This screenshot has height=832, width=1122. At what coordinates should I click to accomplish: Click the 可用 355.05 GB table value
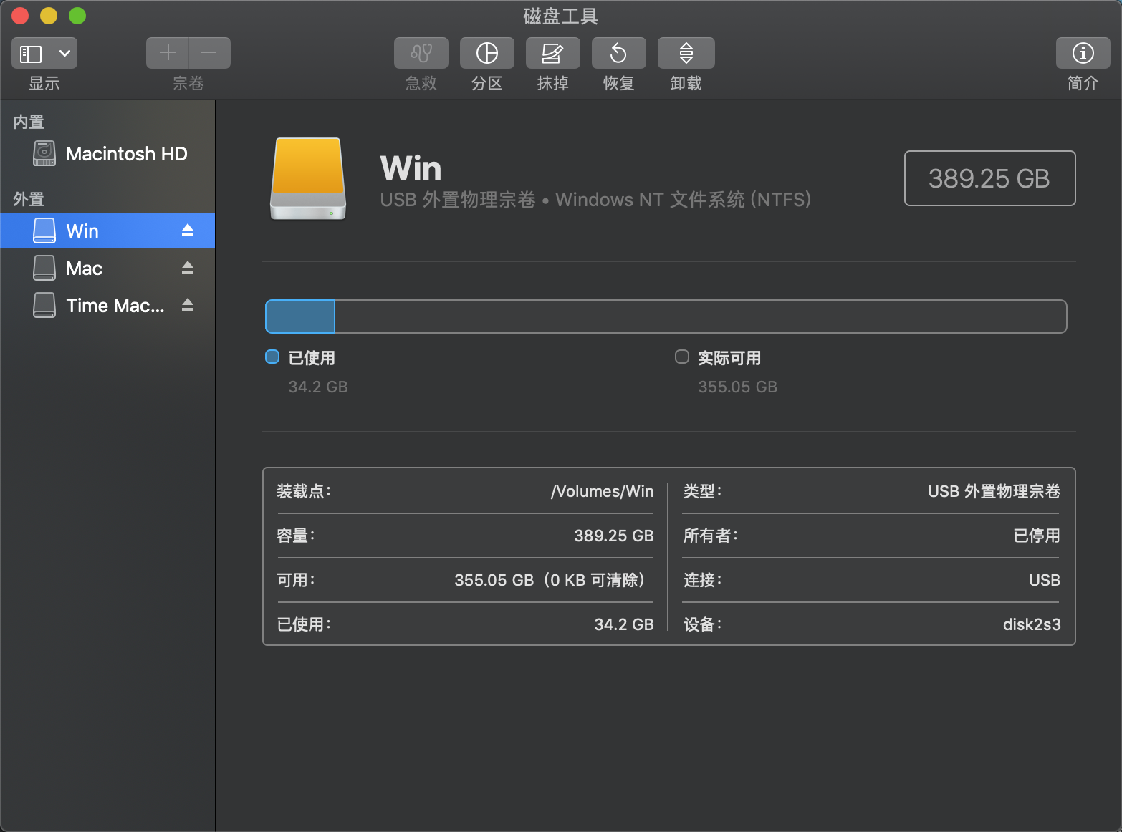[x=550, y=580]
